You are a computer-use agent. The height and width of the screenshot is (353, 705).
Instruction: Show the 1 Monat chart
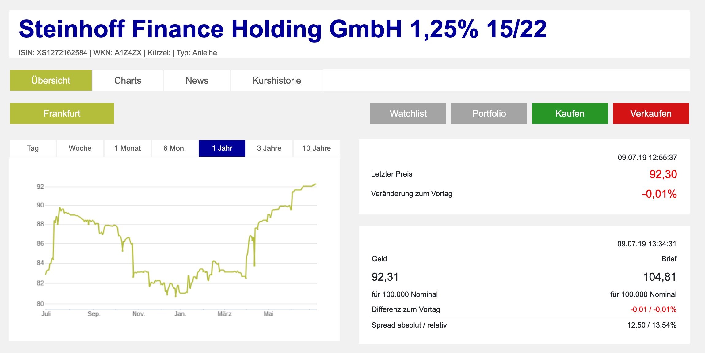tap(127, 148)
